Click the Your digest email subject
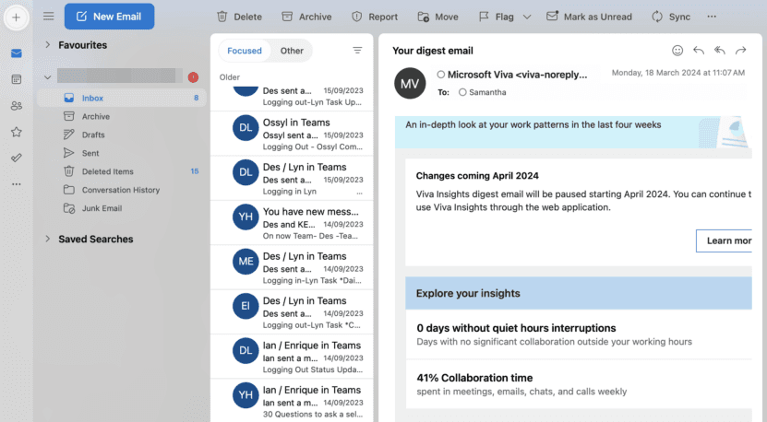The height and width of the screenshot is (422, 767). pyautogui.click(x=432, y=51)
